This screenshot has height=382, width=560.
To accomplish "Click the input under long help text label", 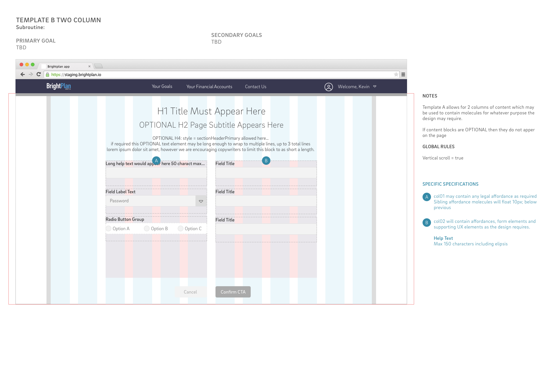I will (x=156, y=173).
